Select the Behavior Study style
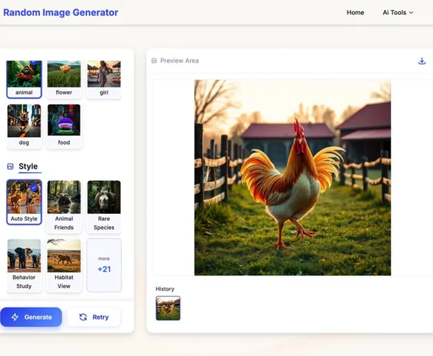Viewport: 433px width, 356px height. click(x=24, y=265)
